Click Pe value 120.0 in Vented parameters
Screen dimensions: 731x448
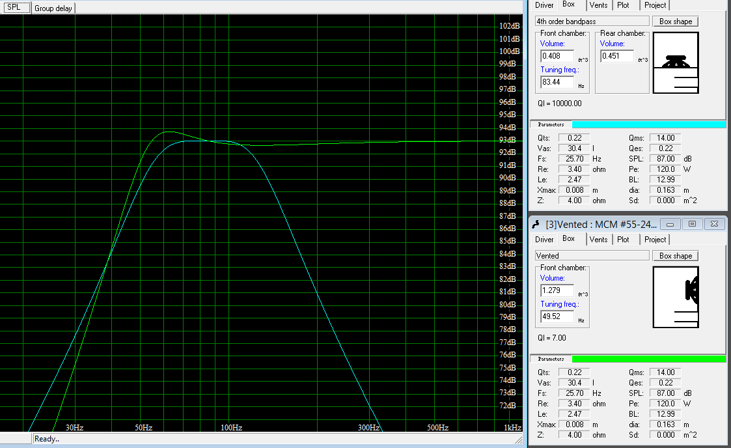pyautogui.click(x=665, y=404)
